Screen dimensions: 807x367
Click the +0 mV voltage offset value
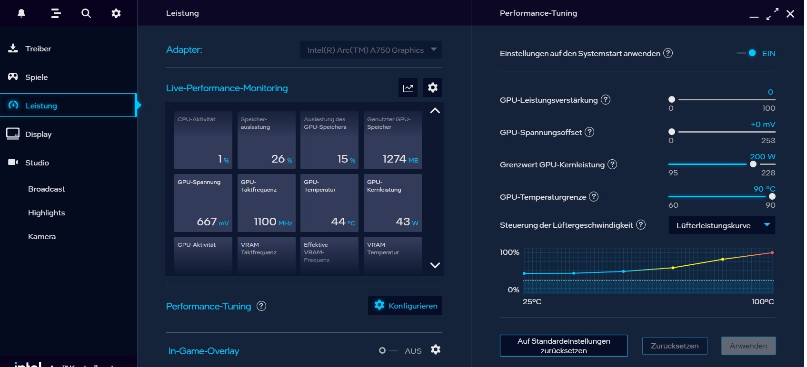click(763, 124)
